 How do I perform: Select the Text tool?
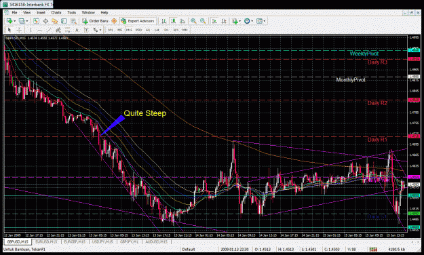(77, 30)
